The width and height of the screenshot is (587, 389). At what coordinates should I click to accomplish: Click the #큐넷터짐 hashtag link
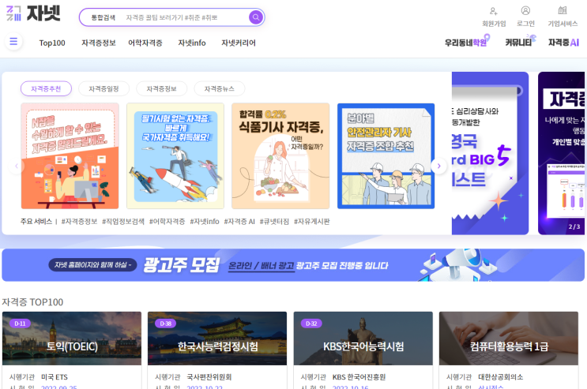coord(274,222)
